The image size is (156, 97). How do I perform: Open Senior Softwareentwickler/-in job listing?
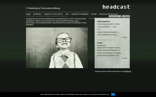pos(109,32)
